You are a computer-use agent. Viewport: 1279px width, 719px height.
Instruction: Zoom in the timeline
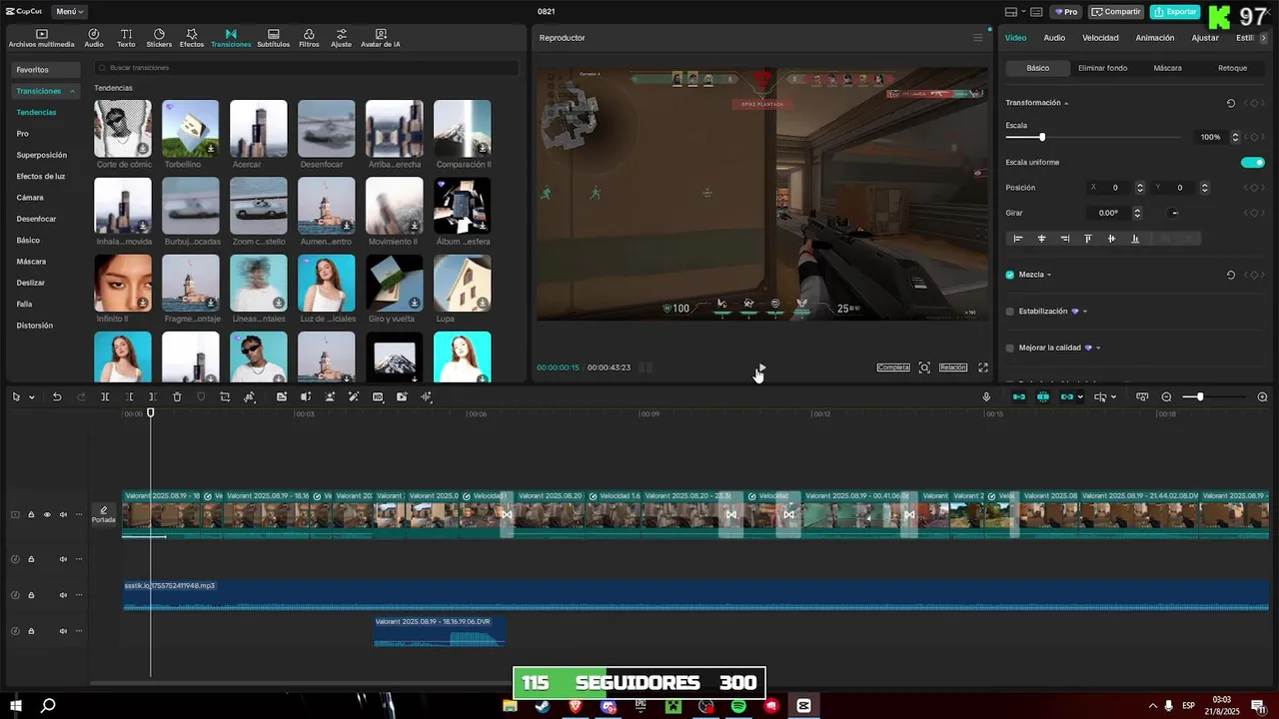[x=1262, y=396]
